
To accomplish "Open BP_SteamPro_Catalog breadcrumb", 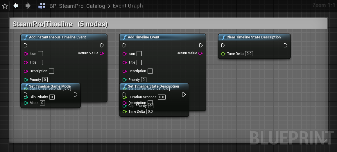I will (77, 6).
